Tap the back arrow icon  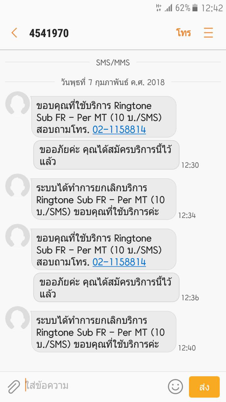(14, 33)
